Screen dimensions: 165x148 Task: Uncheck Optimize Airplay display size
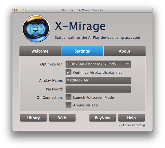68,72
